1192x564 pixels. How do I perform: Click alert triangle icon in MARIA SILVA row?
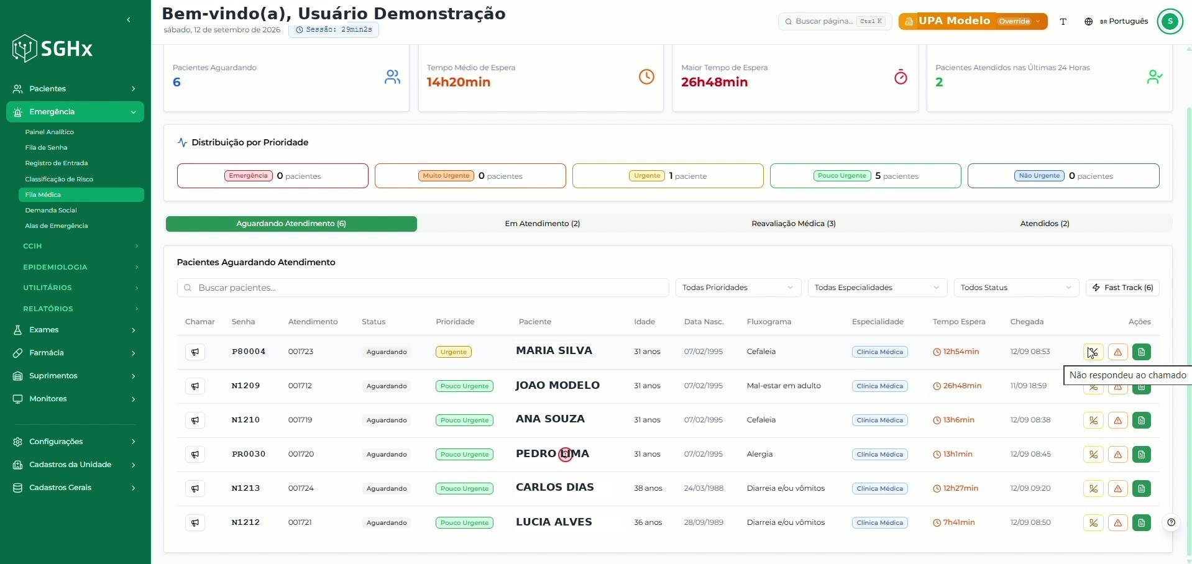(x=1117, y=352)
